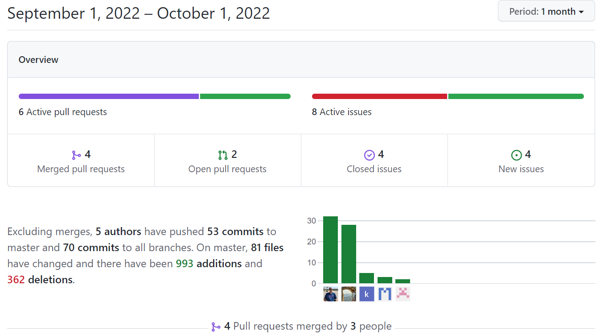
Task: Open the 'New issues' stat link
Action: tap(521, 169)
